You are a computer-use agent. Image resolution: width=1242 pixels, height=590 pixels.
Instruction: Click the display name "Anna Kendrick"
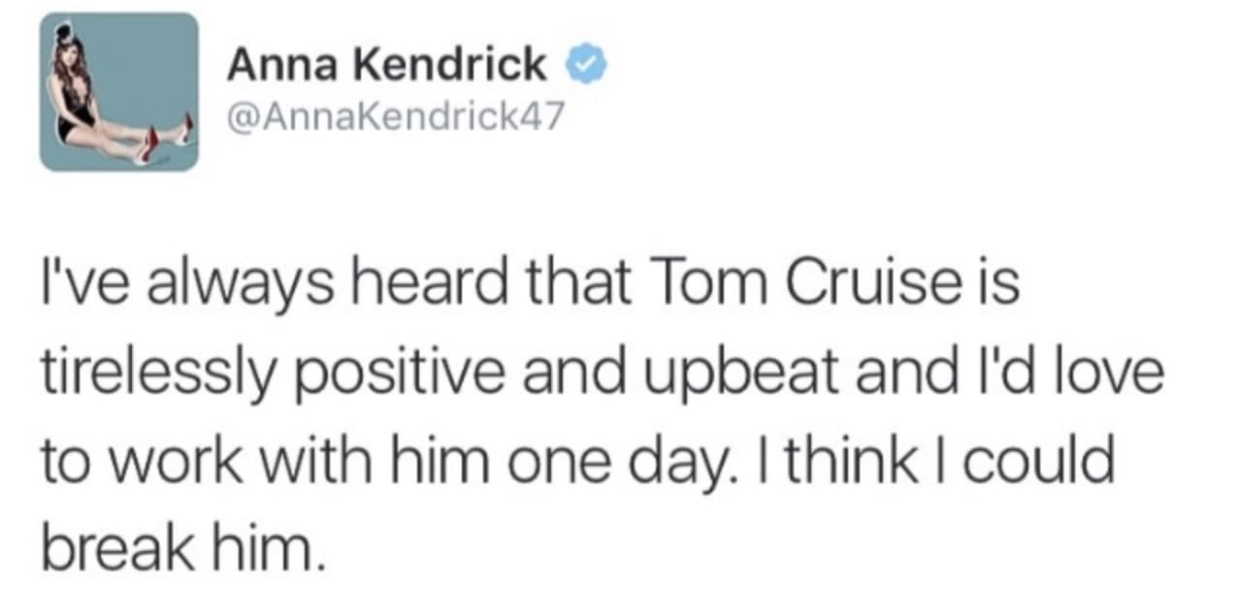[x=387, y=66]
